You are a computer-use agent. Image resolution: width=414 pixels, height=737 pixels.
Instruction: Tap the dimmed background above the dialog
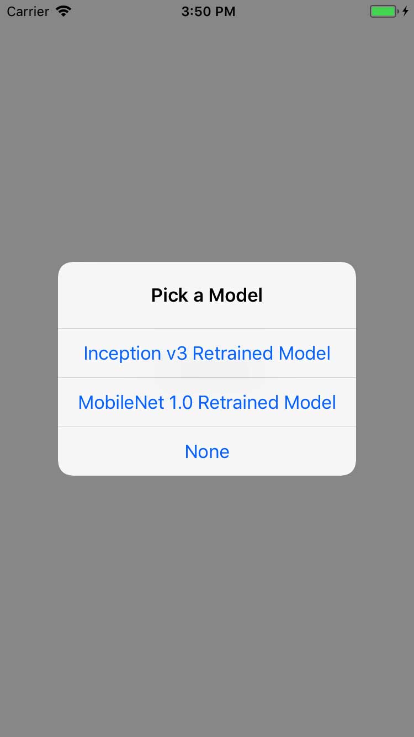point(207,138)
